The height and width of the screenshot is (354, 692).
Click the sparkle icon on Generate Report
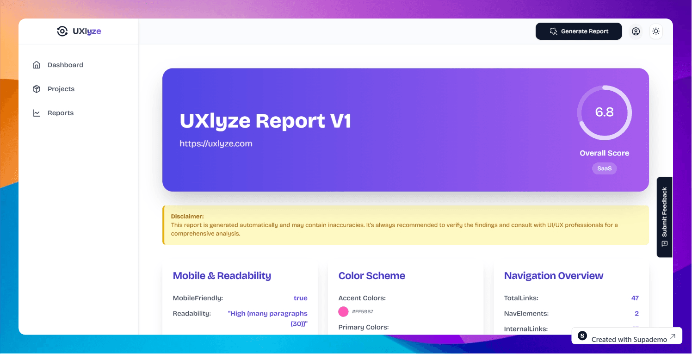pyautogui.click(x=553, y=31)
